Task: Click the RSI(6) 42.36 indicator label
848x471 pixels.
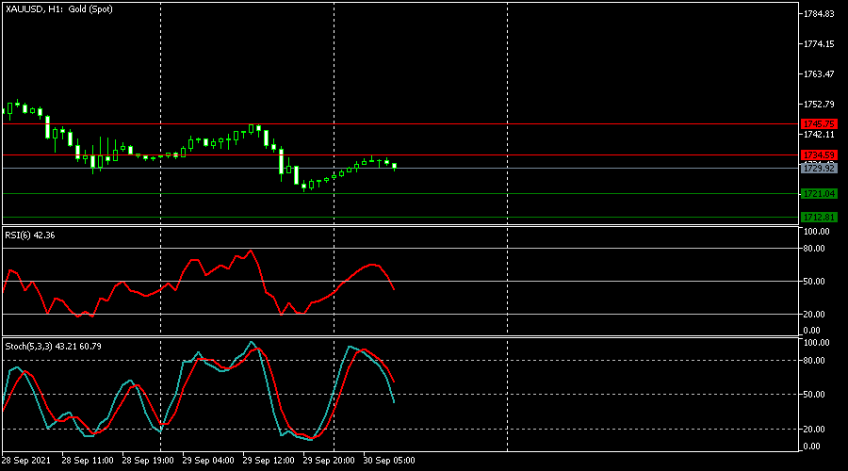Action: click(30, 235)
